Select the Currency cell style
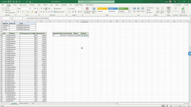Viewport: 191px width, 107px height. 123,11
